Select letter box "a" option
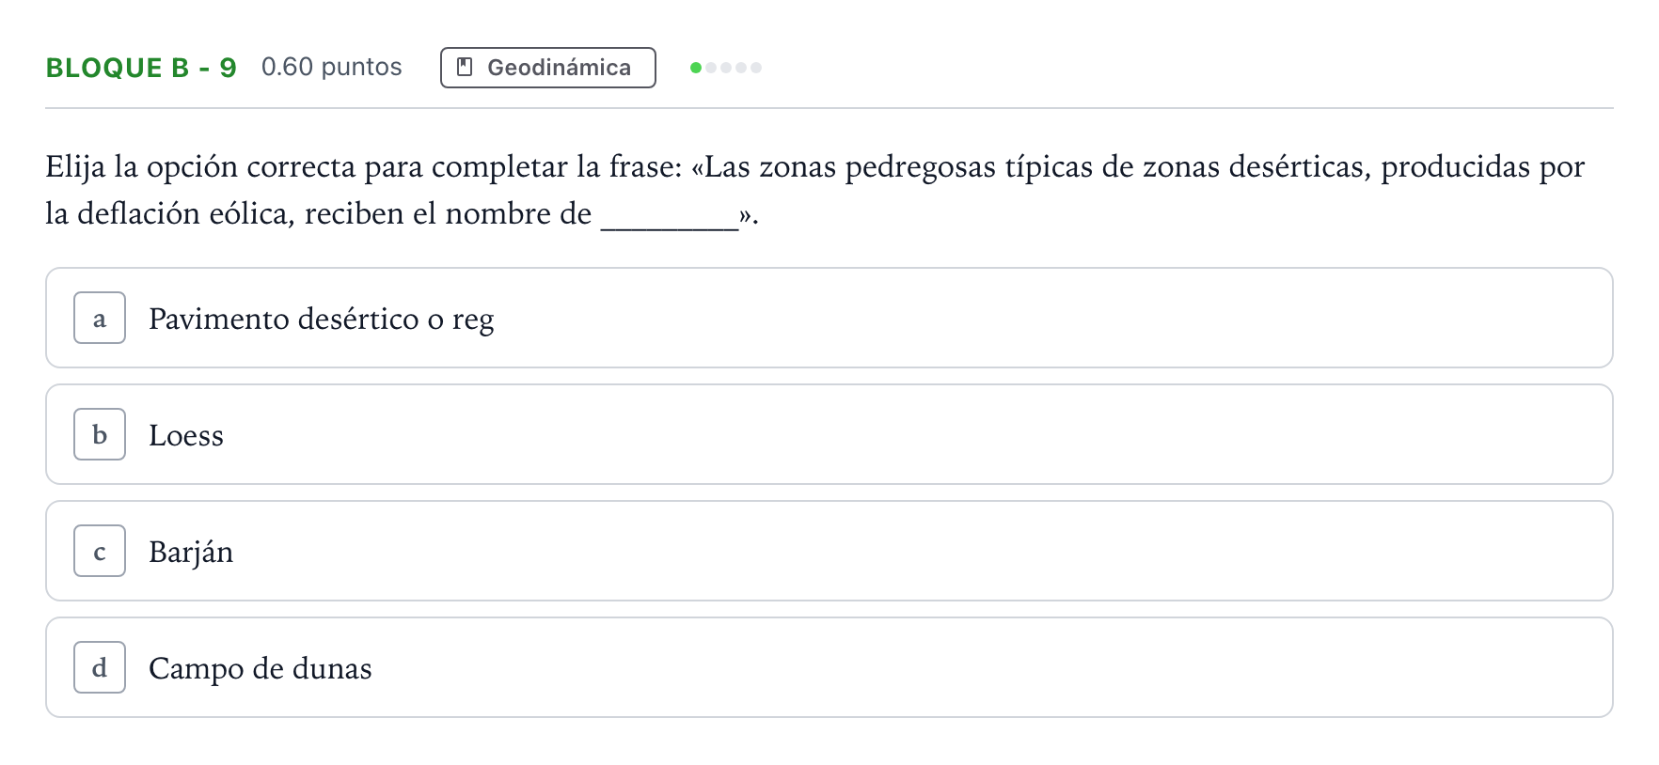The width and height of the screenshot is (1659, 765). (x=100, y=318)
